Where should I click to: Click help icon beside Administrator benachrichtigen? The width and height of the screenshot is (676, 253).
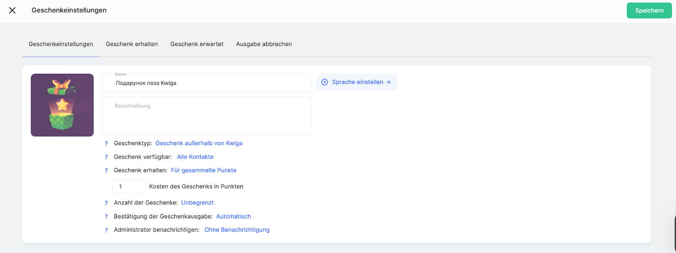point(106,230)
